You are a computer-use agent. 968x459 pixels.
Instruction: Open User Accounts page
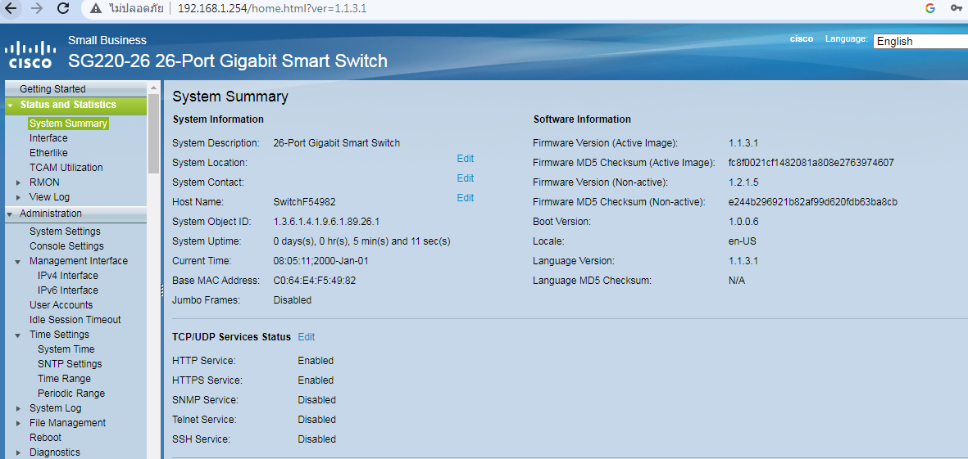coord(61,305)
